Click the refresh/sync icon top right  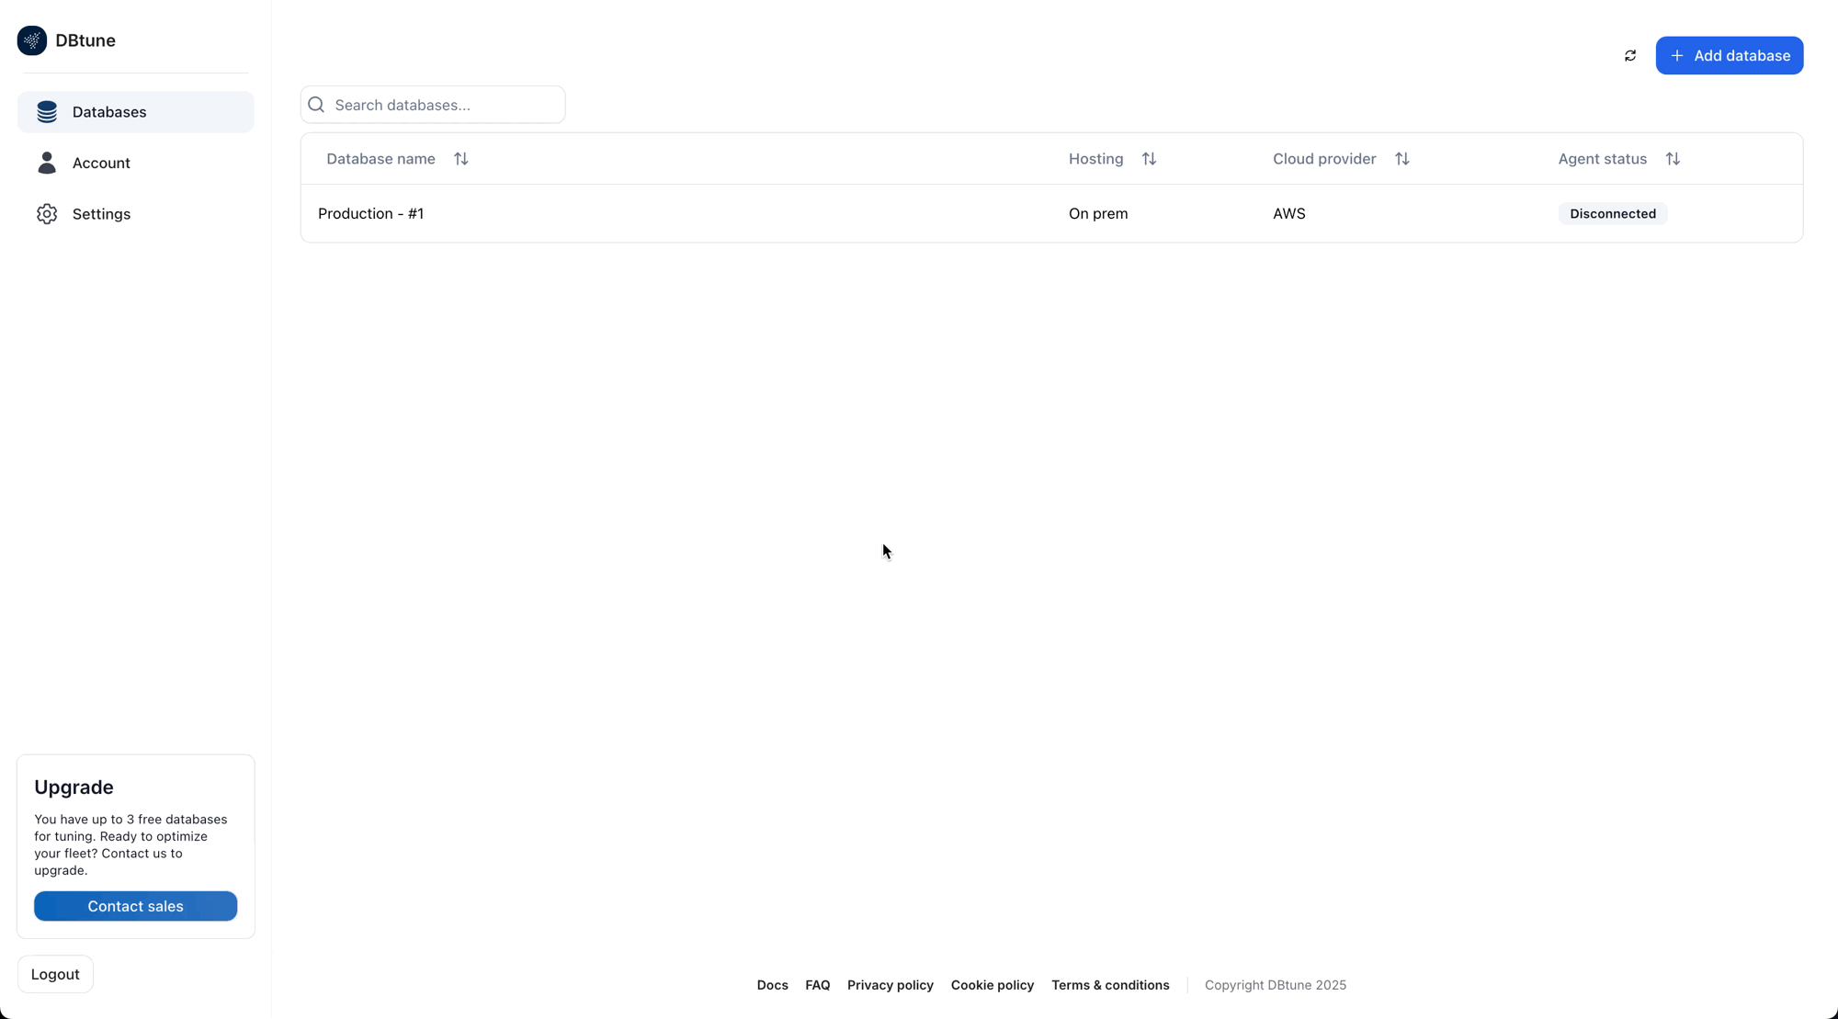[1631, 55]
